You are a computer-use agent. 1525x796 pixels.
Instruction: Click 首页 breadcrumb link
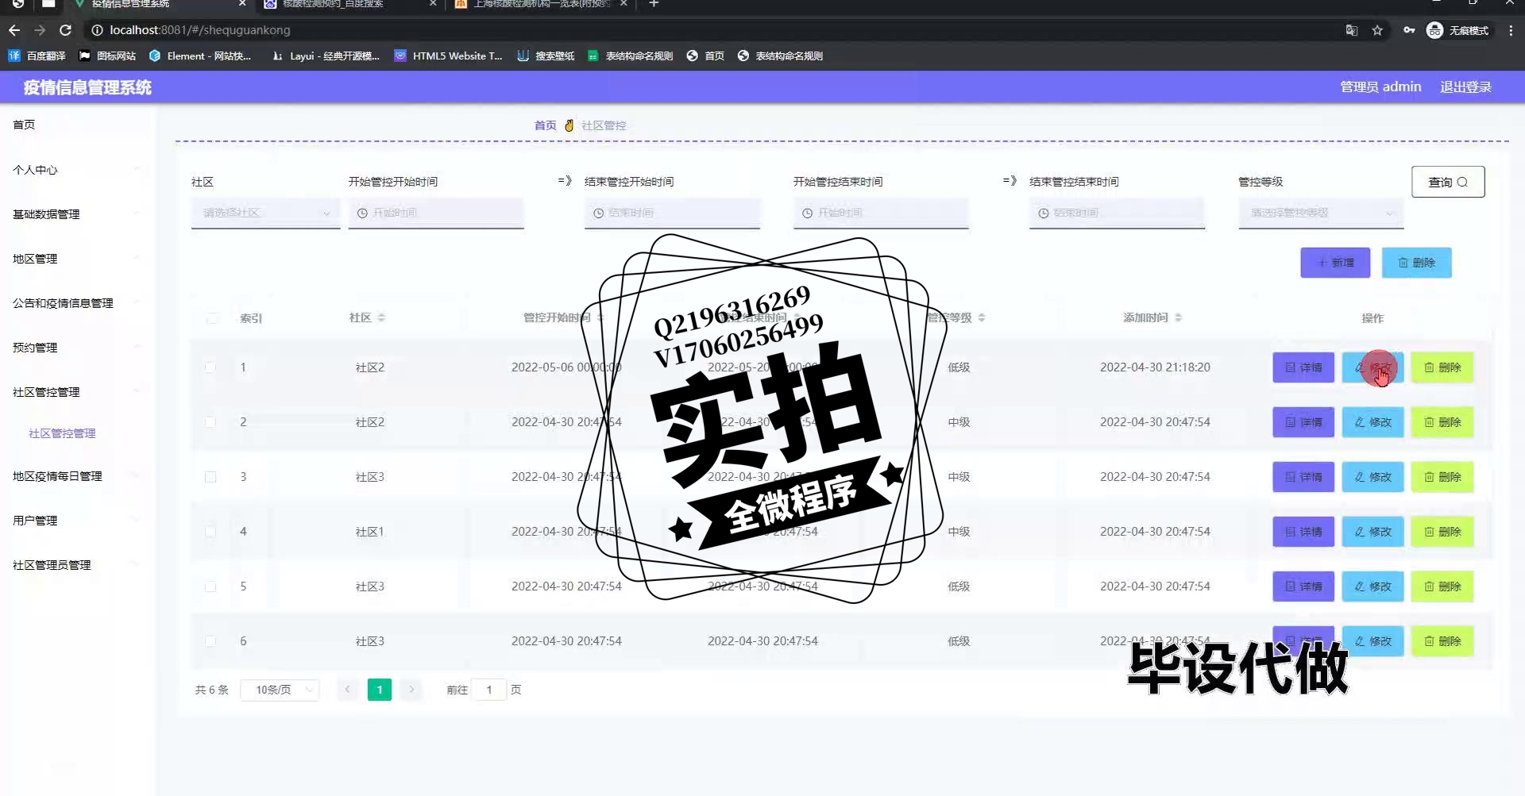[x=545, y=125]
